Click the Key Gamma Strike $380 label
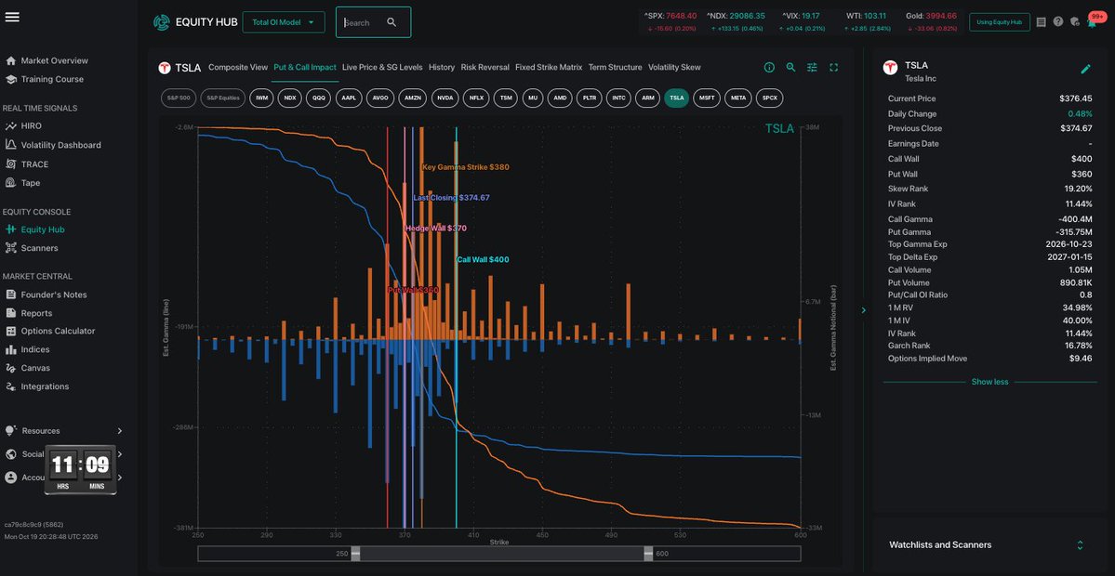The width and height of the screenshot is (1115, 576). point(466,167)
